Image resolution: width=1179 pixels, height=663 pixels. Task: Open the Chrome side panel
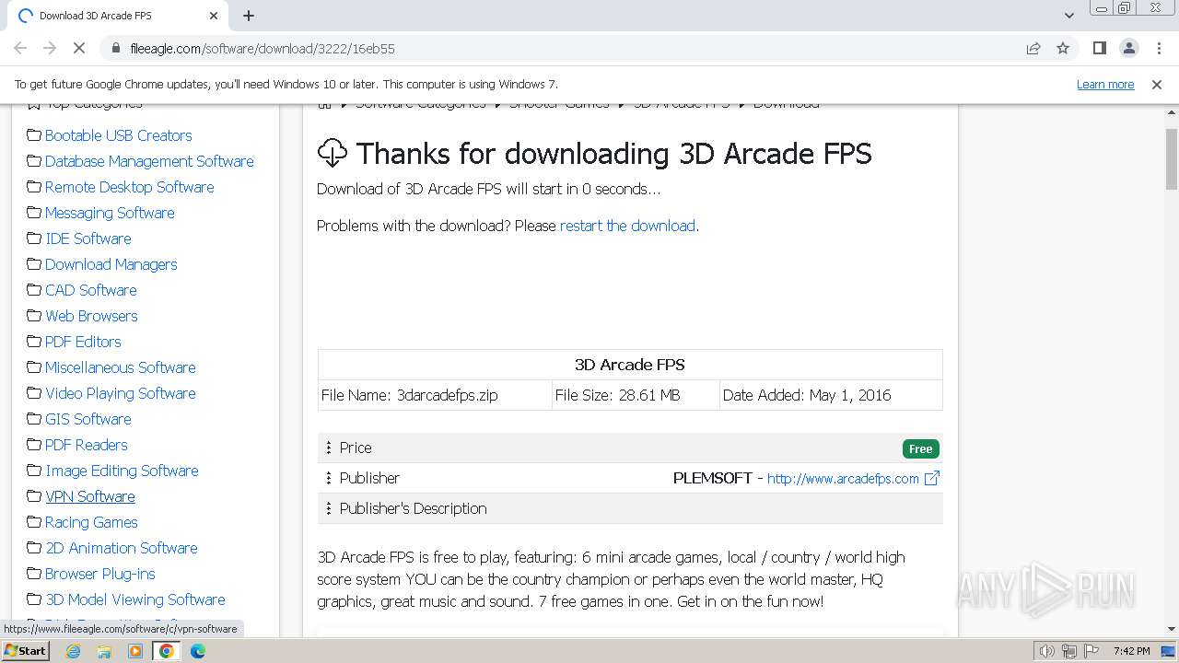coord(1099,48)
